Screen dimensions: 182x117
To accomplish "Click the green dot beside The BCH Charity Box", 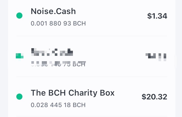I will 19,97.
